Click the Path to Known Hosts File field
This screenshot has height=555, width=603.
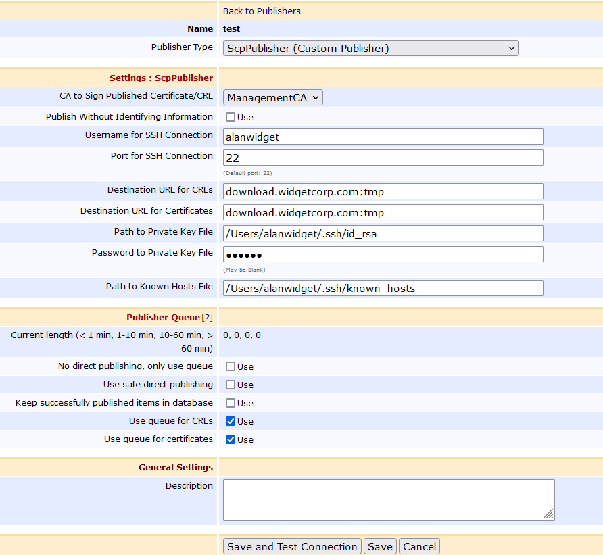tap(383, 288)
